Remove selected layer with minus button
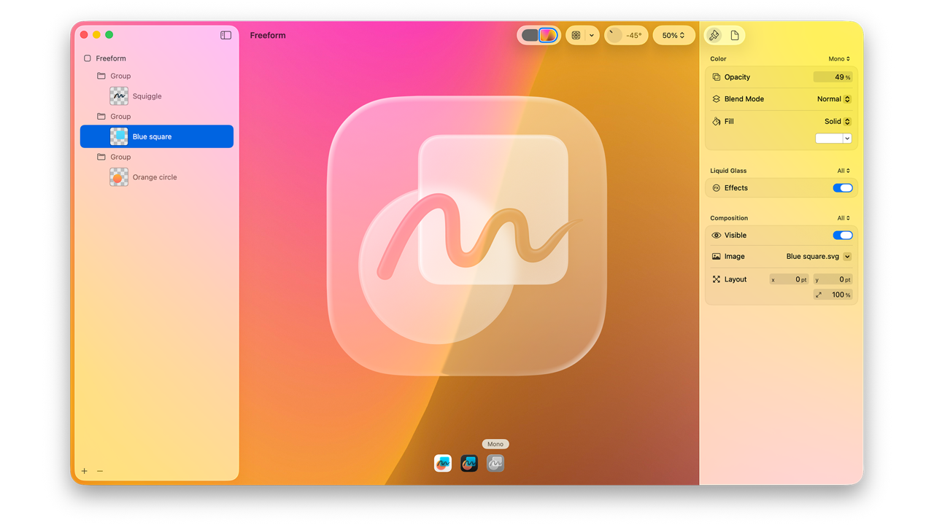934x525 pixels. point(100,471)
